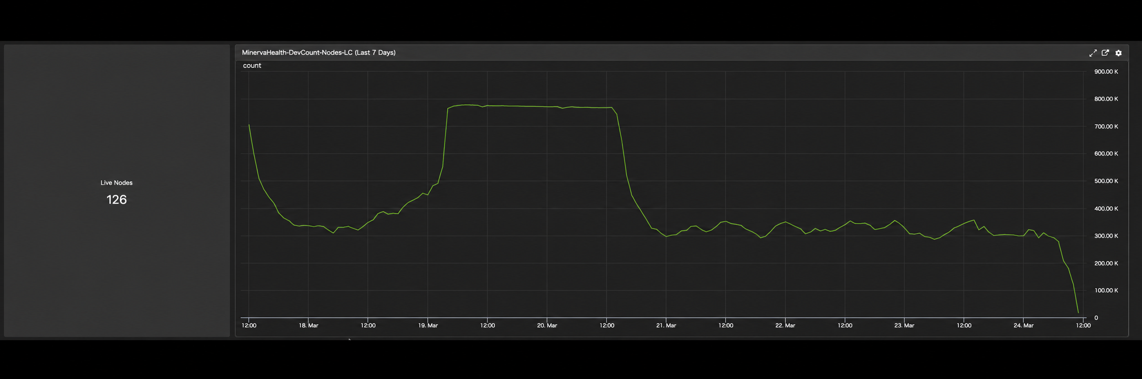Click the live nodes value 126
Screen dimensions: 1142x379
pos(117,200)
